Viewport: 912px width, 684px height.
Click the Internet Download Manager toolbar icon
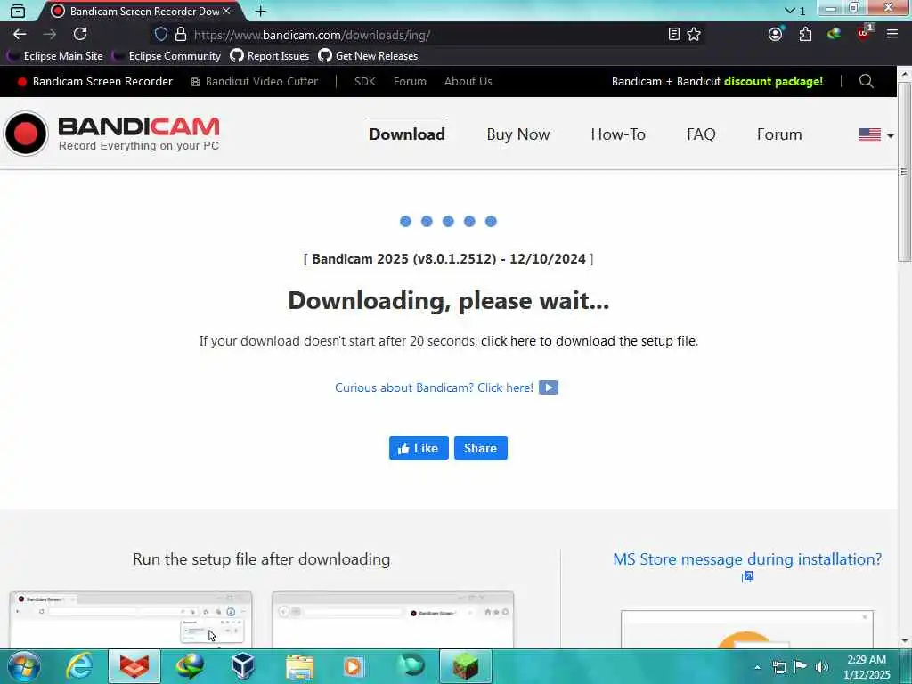tap(834, 35)
